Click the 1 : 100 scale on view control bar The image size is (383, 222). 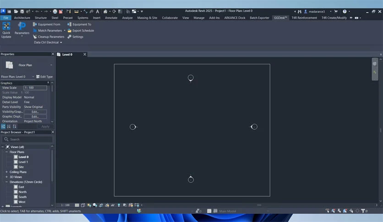[65, 205]
